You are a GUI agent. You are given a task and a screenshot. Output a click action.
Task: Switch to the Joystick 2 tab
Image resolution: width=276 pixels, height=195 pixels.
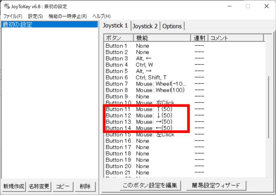(145, 26)
